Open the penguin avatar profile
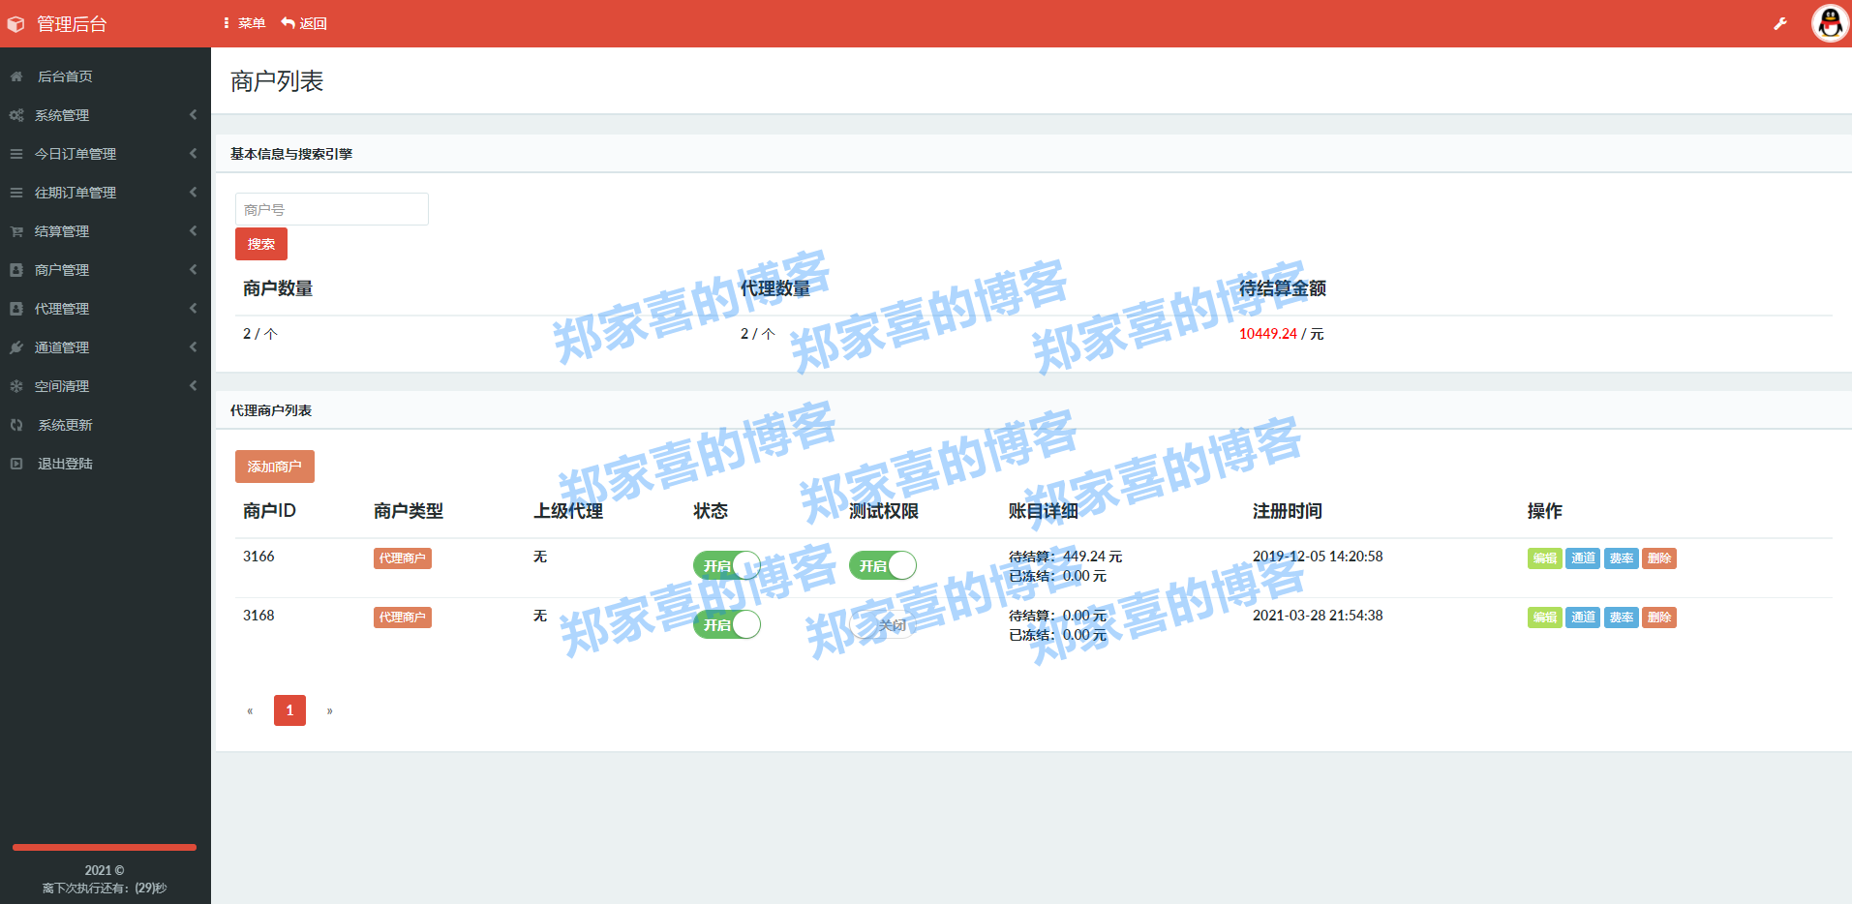 tap(1830, 23)
